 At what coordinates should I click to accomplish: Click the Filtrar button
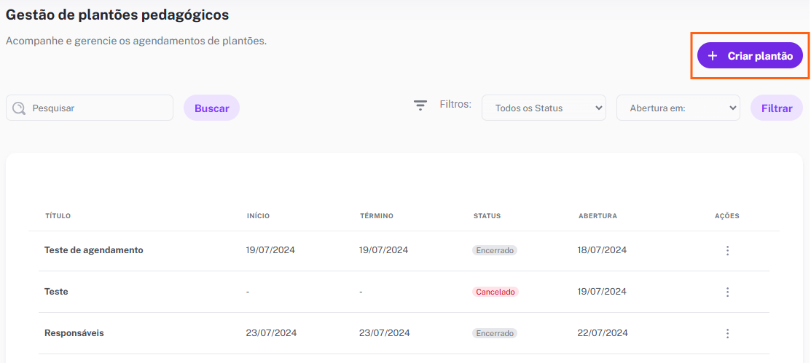[x=777, y=108]
